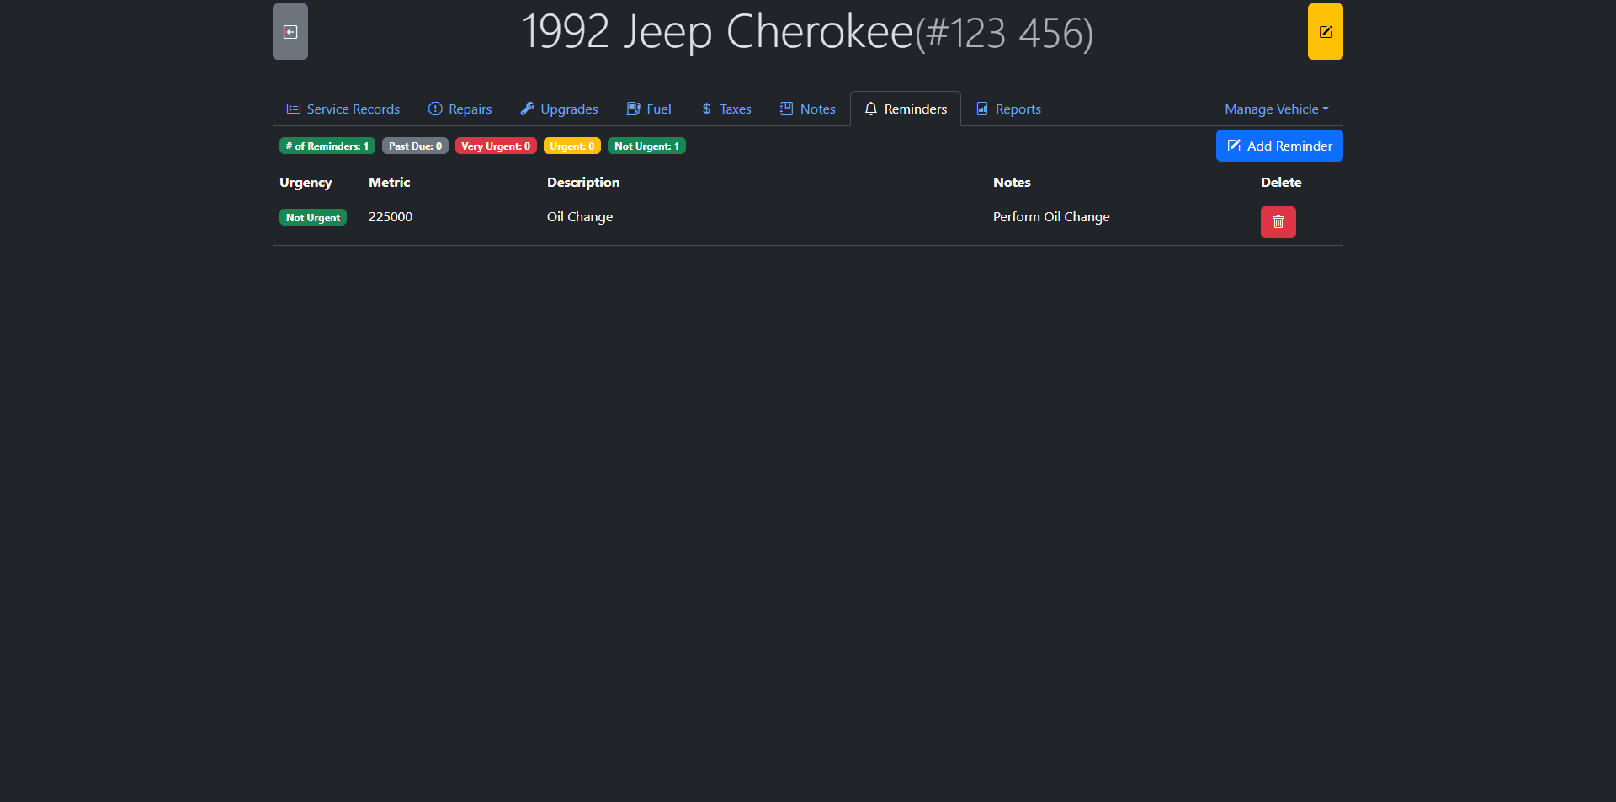Select the Taxes tab
1616x802 pixels.
point(726,109)
